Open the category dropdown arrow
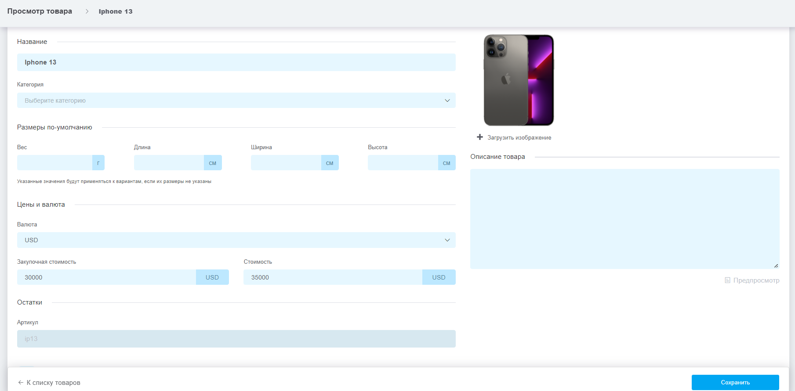The image size is (795, 391). pos(447,100)
